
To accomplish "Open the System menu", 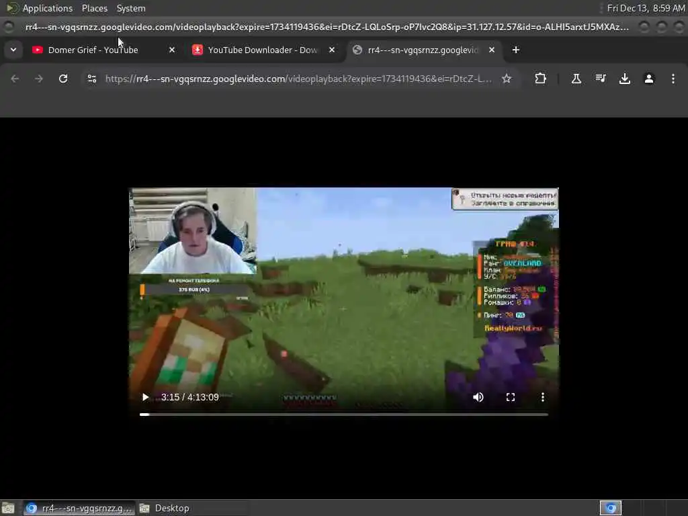I will click(131, 8).
